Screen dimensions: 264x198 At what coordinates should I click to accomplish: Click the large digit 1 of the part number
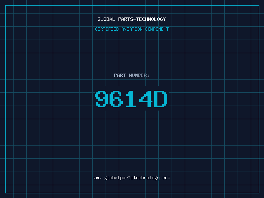(x=131, y=99)
